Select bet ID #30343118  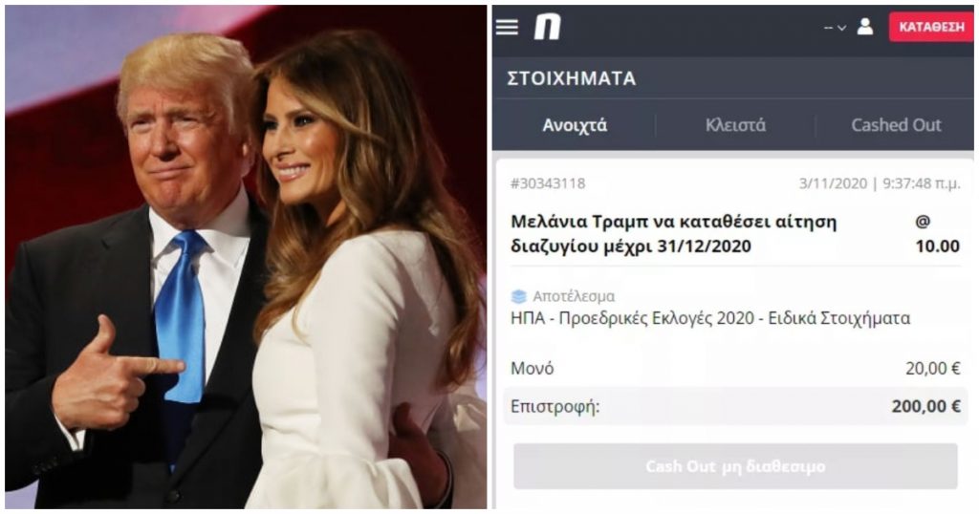pyautogui.click(x=548, y=183)
